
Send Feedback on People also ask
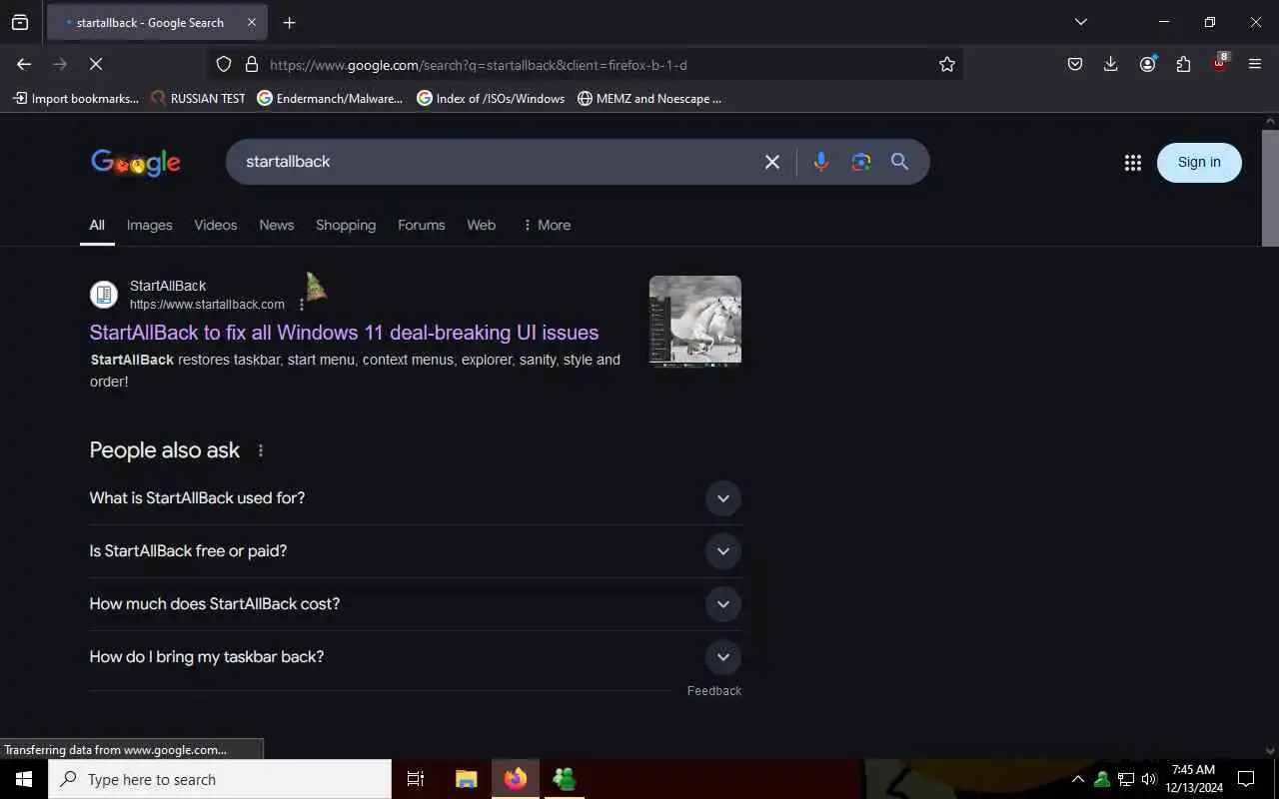[x=714, y=691]
